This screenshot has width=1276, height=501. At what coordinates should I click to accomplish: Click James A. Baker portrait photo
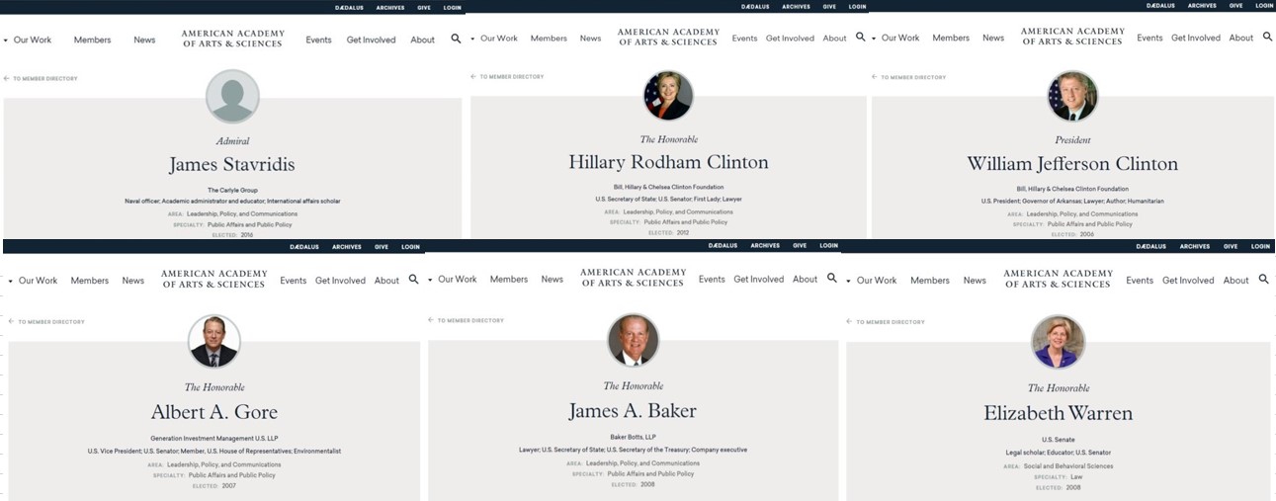[633, 340]
